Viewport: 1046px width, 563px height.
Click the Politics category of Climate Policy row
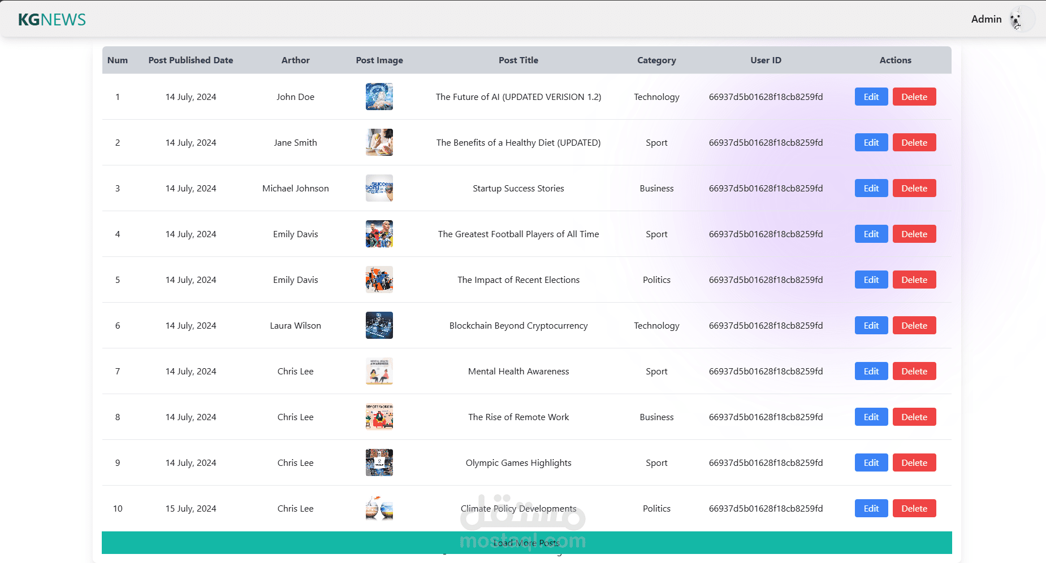pyautogui.click(x=656, y=509)
